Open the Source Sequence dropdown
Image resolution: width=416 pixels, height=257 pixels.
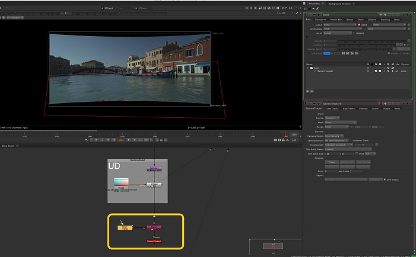(x=332, y=118)
